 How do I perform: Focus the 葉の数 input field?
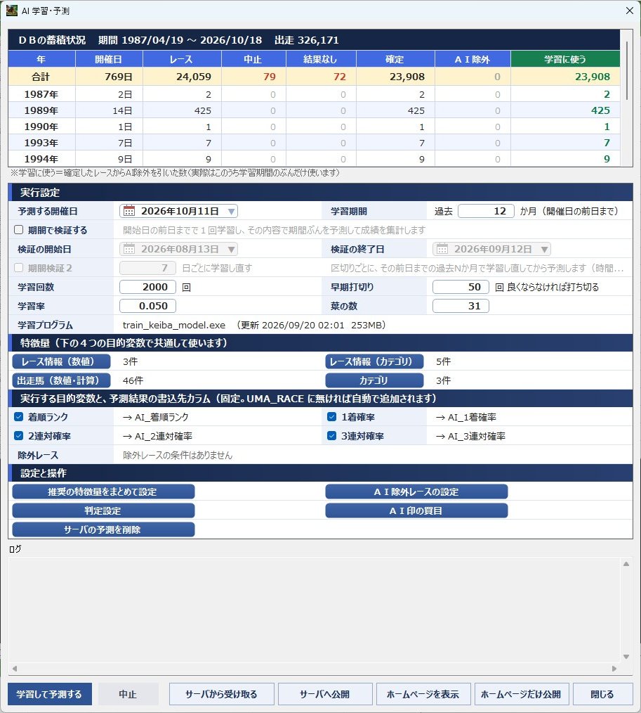(x=461, y=306)
